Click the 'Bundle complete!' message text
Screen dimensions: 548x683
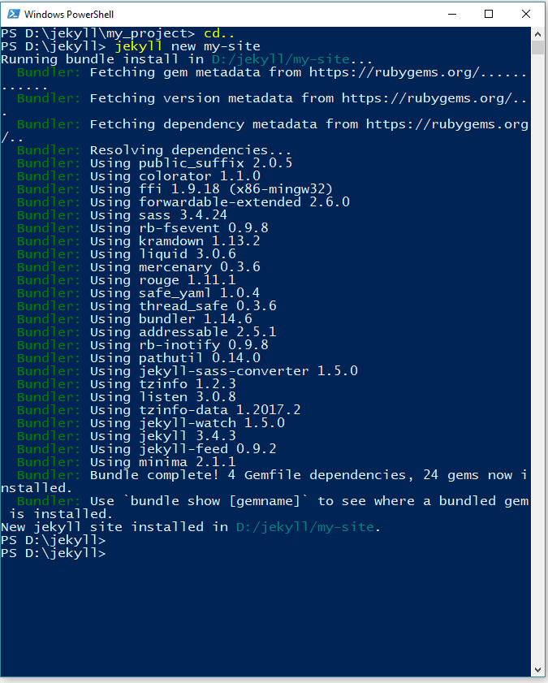(154, 475)
